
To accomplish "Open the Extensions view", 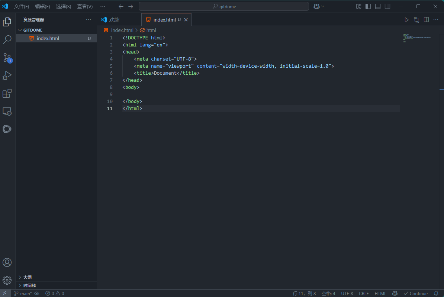I will pyautogui.click(x=7, y=93).
